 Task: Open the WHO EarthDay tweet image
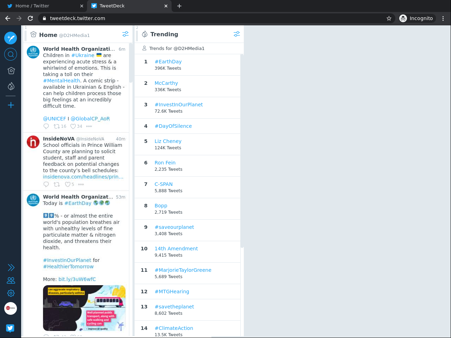(84, 308)
